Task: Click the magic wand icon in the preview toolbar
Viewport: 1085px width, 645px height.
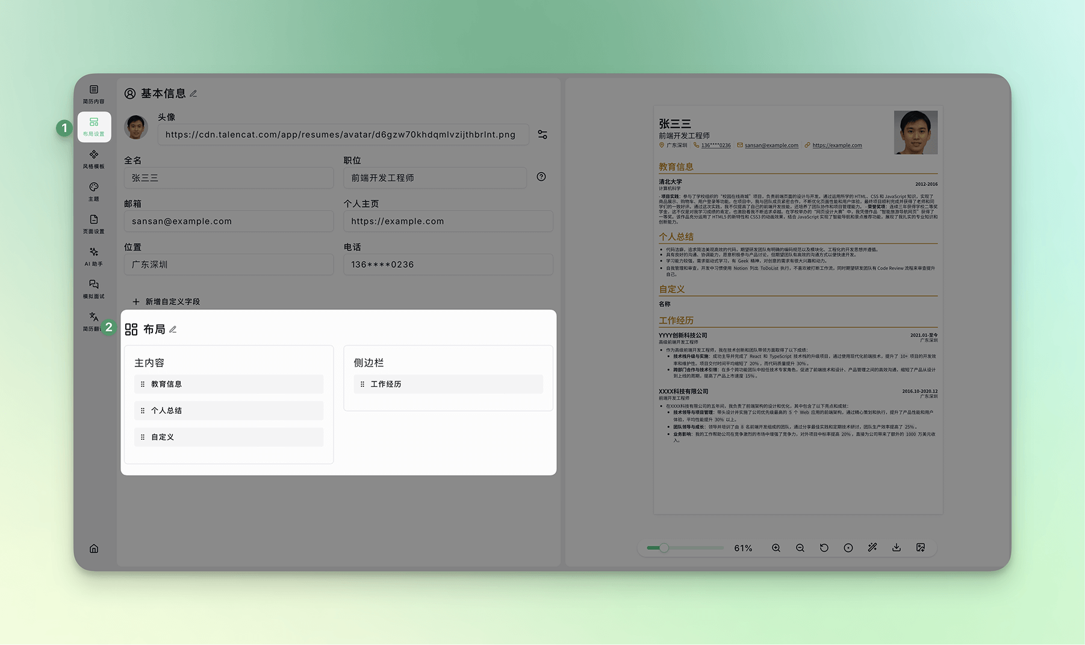Action: (872, 548)
